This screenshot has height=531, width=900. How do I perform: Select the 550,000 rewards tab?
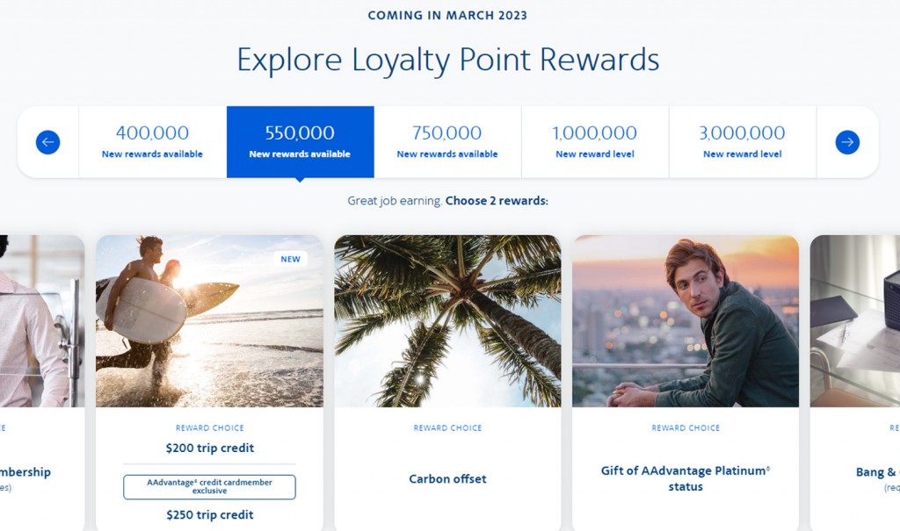pyautogui.click(x=300, y=142)
